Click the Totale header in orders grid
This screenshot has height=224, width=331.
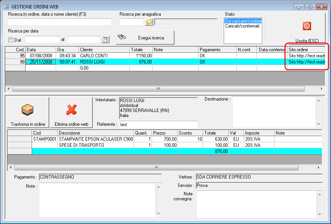[141, 50]
